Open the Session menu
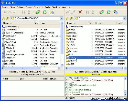128x101 pixels. [5, 7]
